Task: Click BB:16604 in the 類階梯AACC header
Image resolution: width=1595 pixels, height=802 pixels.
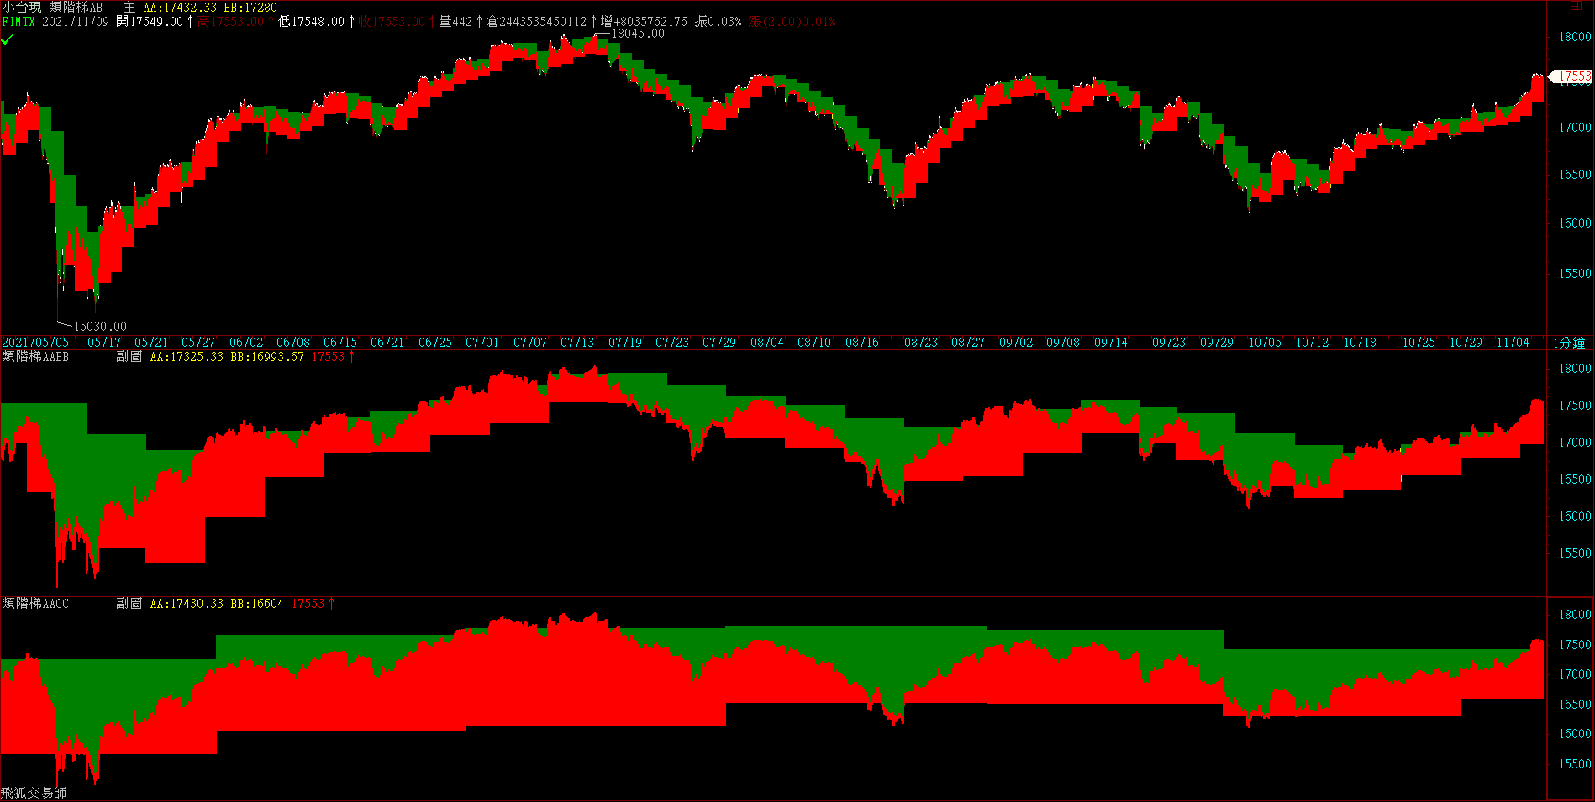Action: pos(257,604)
